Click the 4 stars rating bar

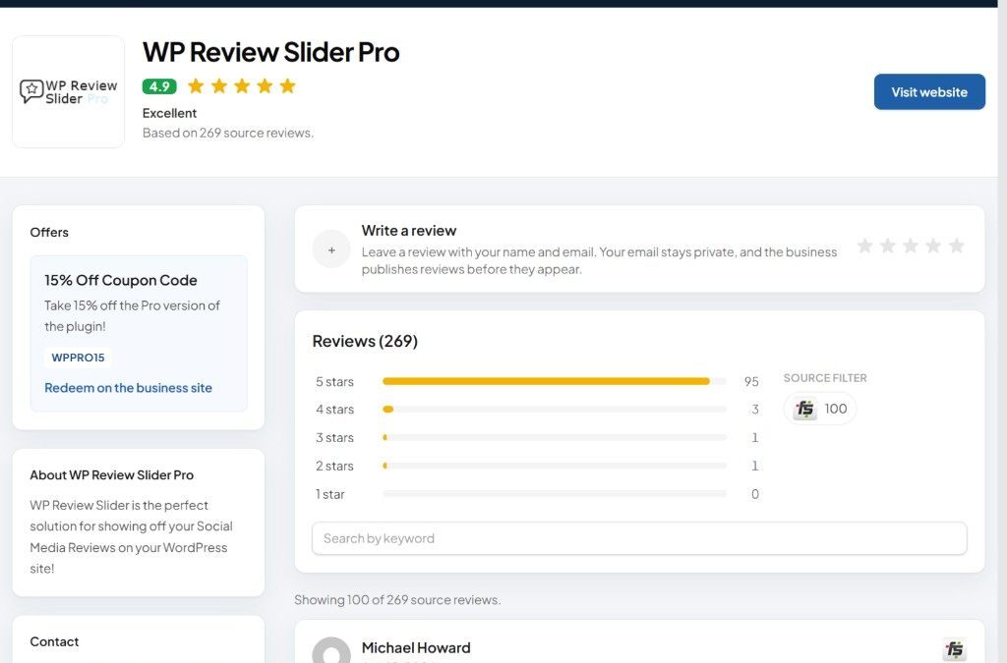(555, 409)
